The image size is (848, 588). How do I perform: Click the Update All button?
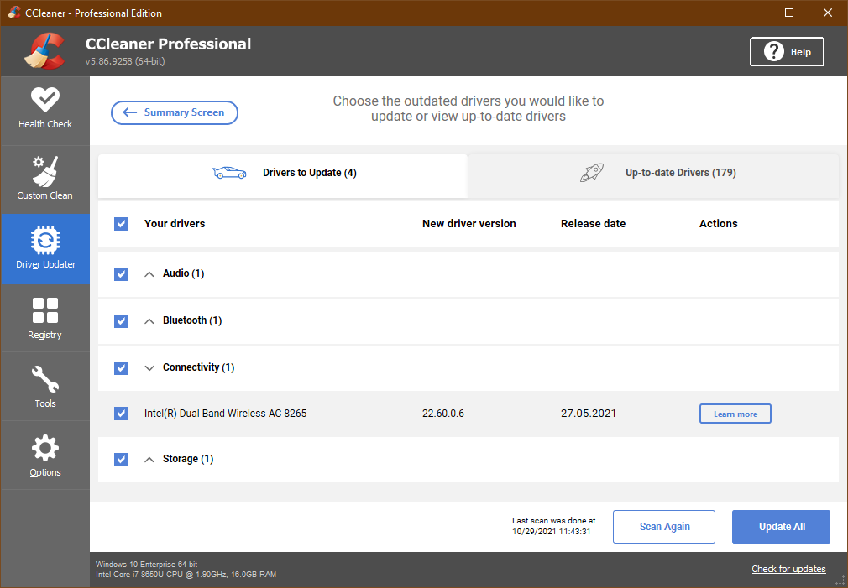781,527
